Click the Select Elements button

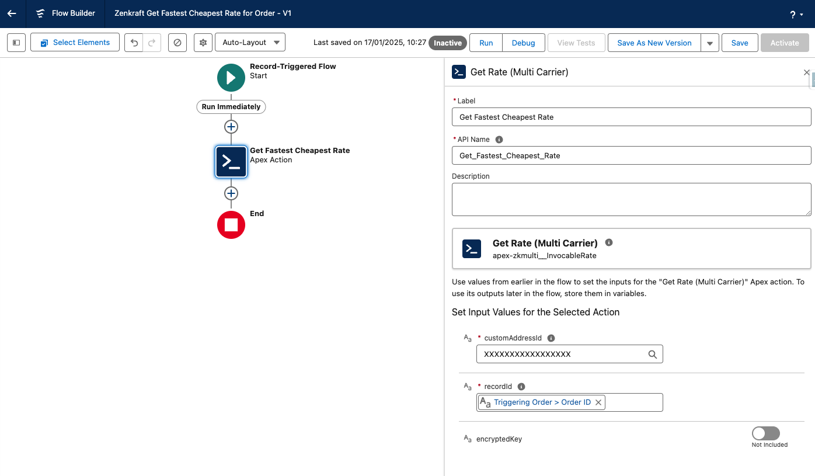click(75, 43)
